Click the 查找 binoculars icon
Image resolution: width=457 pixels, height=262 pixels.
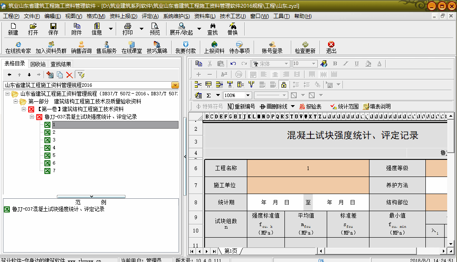212,29
